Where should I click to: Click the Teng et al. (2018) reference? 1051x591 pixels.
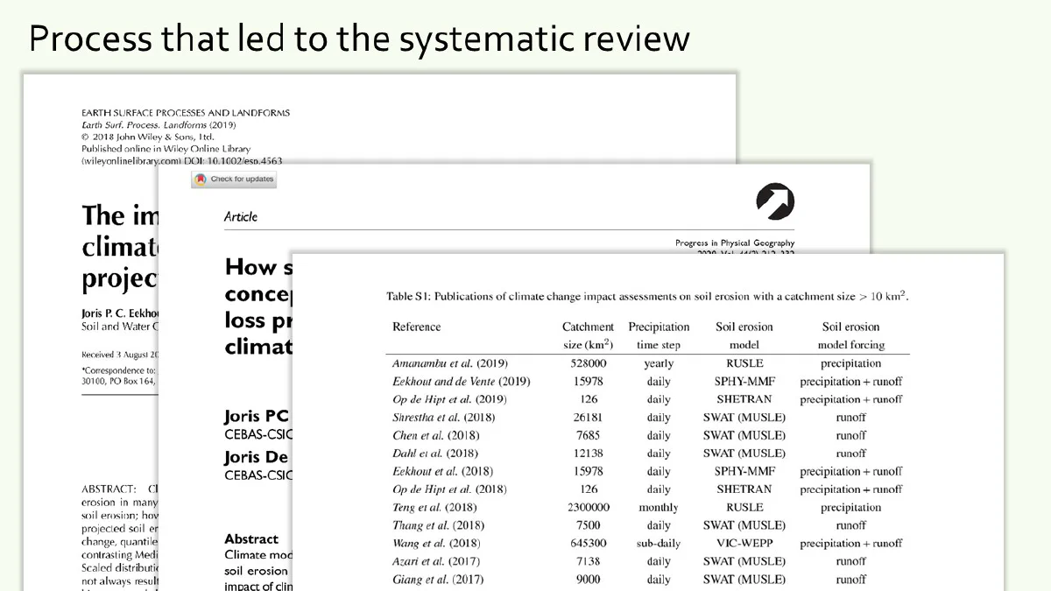(x=434, y=507)
